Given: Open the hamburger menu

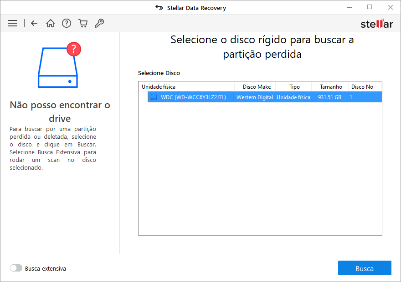Looking at the screenshot, I should (x=13, y=23).
